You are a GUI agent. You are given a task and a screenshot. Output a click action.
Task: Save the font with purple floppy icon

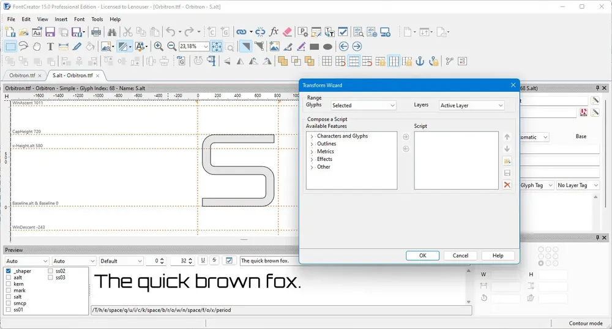pos(50,32)
